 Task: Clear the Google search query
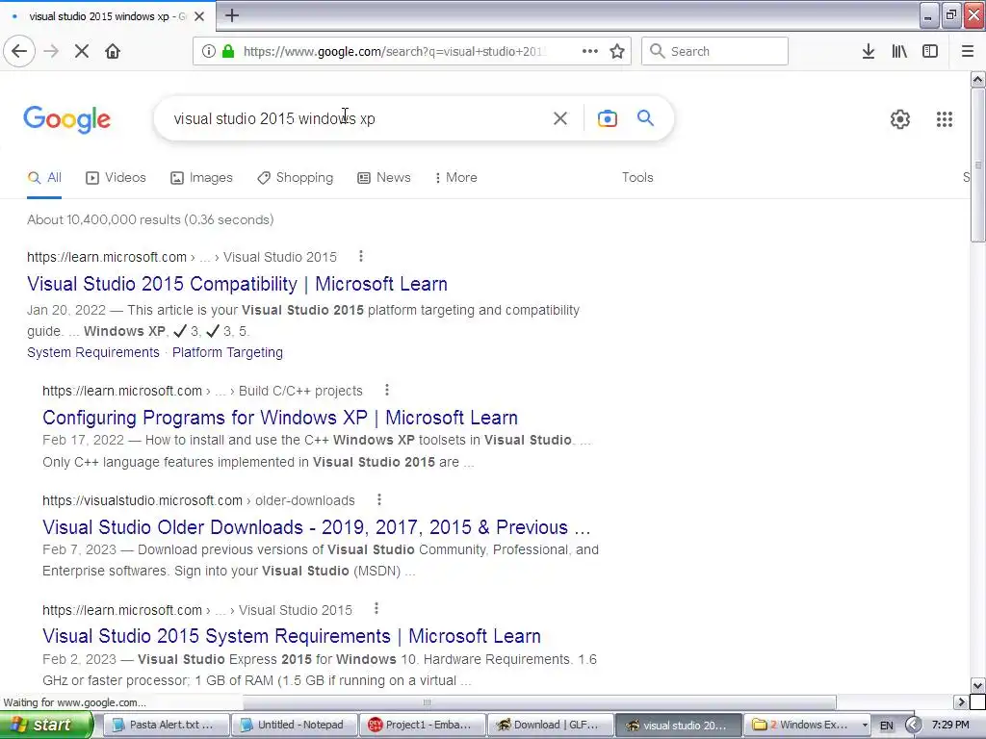coord(560,118)
